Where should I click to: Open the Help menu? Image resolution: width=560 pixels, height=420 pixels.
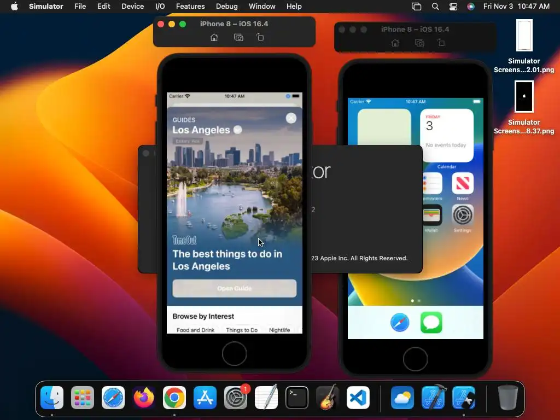(294, 7)
